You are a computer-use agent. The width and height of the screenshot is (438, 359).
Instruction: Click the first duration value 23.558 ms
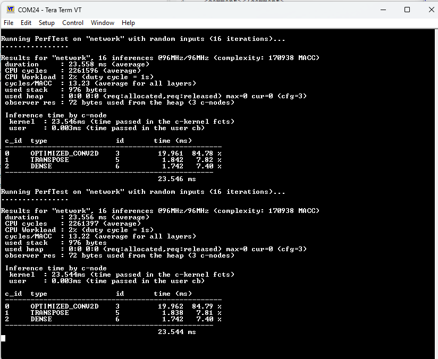(87, 64)
